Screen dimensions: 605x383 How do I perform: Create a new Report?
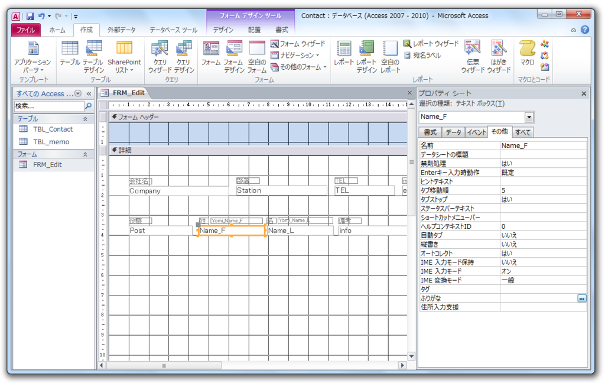343,54
